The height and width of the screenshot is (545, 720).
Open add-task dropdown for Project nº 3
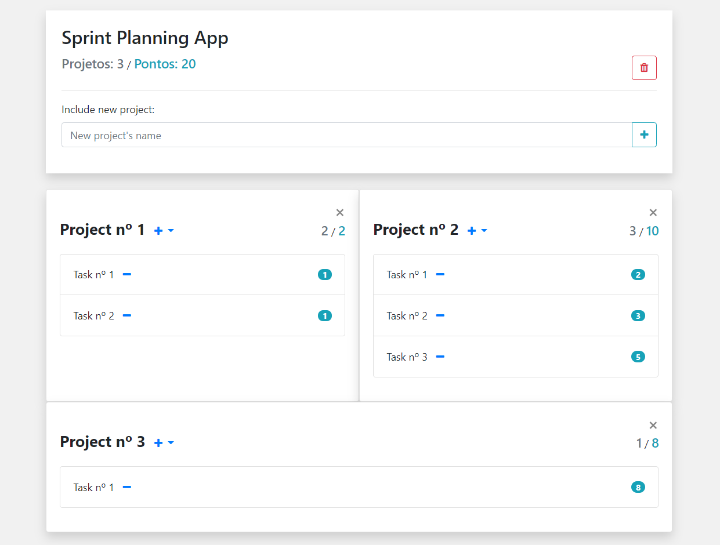(x=164, y=443)
